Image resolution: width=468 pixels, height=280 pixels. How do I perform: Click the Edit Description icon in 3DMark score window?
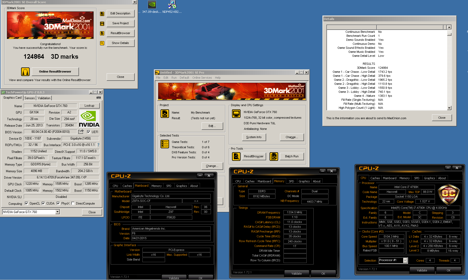point(102,14)
